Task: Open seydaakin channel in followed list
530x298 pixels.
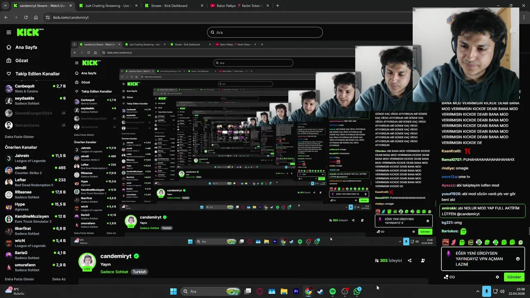Action: click(35, 101)
